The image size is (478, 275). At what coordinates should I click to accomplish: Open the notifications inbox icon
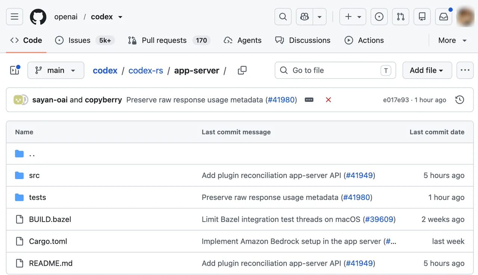click(444, 17)
